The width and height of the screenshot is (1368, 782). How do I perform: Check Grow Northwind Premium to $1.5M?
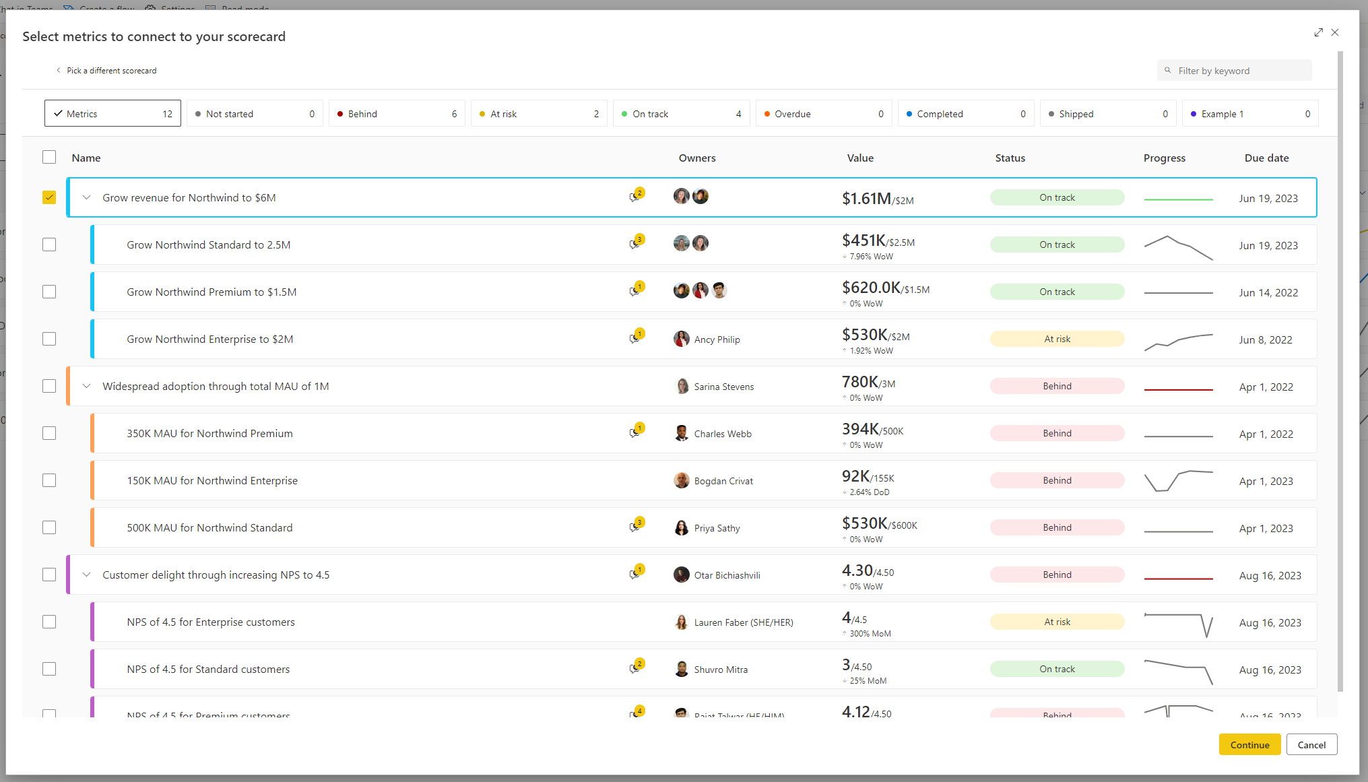pyautogui.click(x=49, y=292)
